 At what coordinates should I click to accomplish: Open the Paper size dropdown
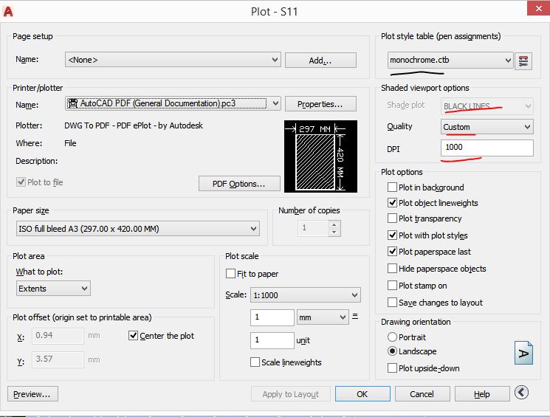click(138, 229)
